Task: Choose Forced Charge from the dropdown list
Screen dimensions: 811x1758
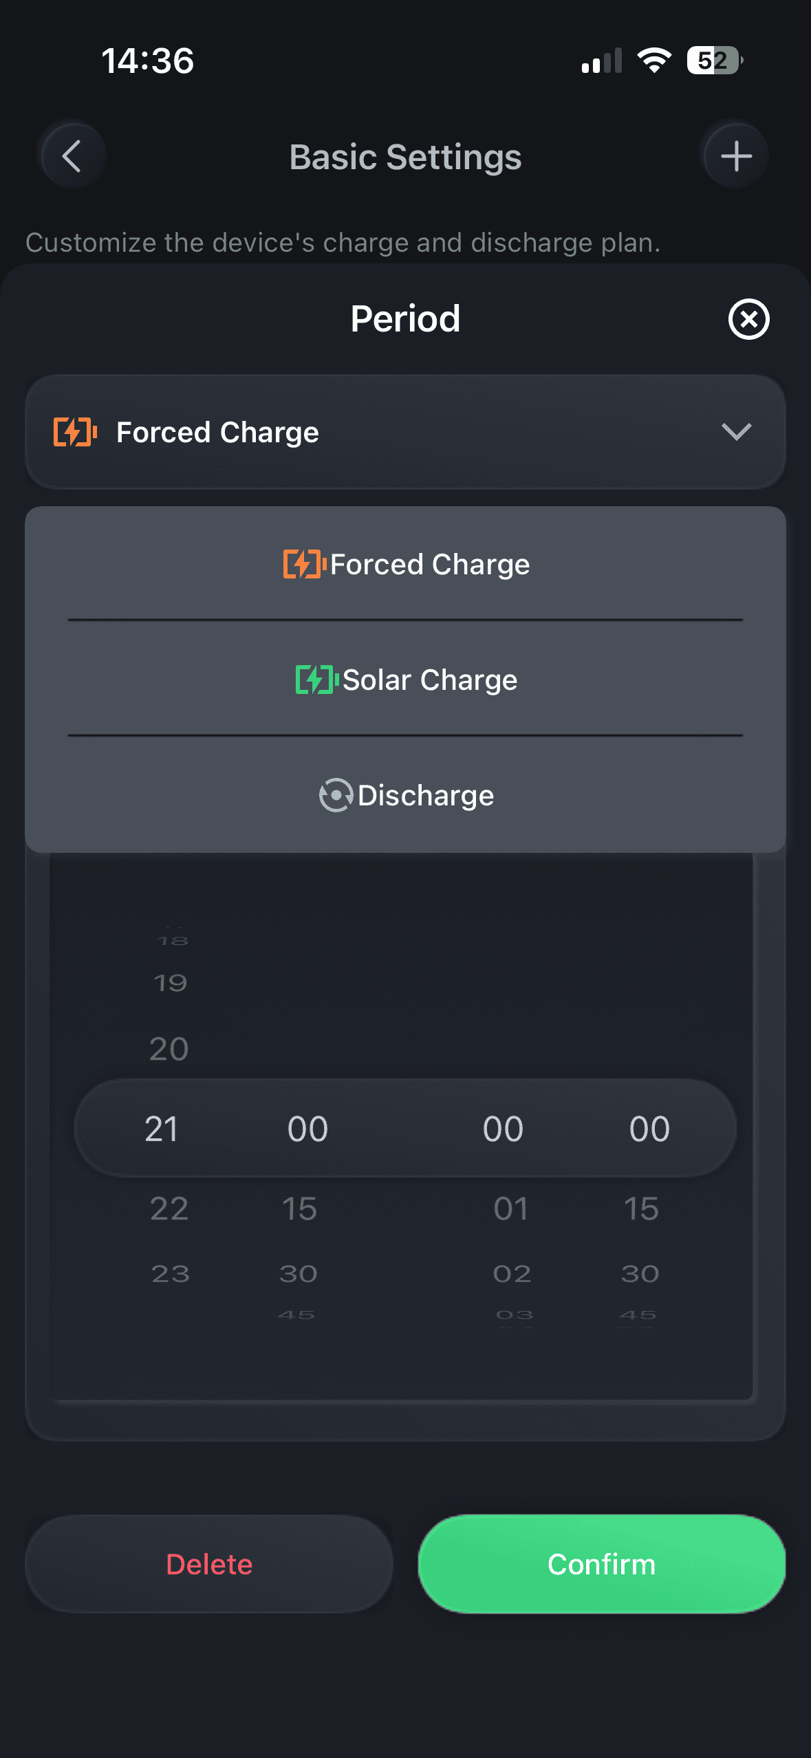Action: click(x=429, y=565)
